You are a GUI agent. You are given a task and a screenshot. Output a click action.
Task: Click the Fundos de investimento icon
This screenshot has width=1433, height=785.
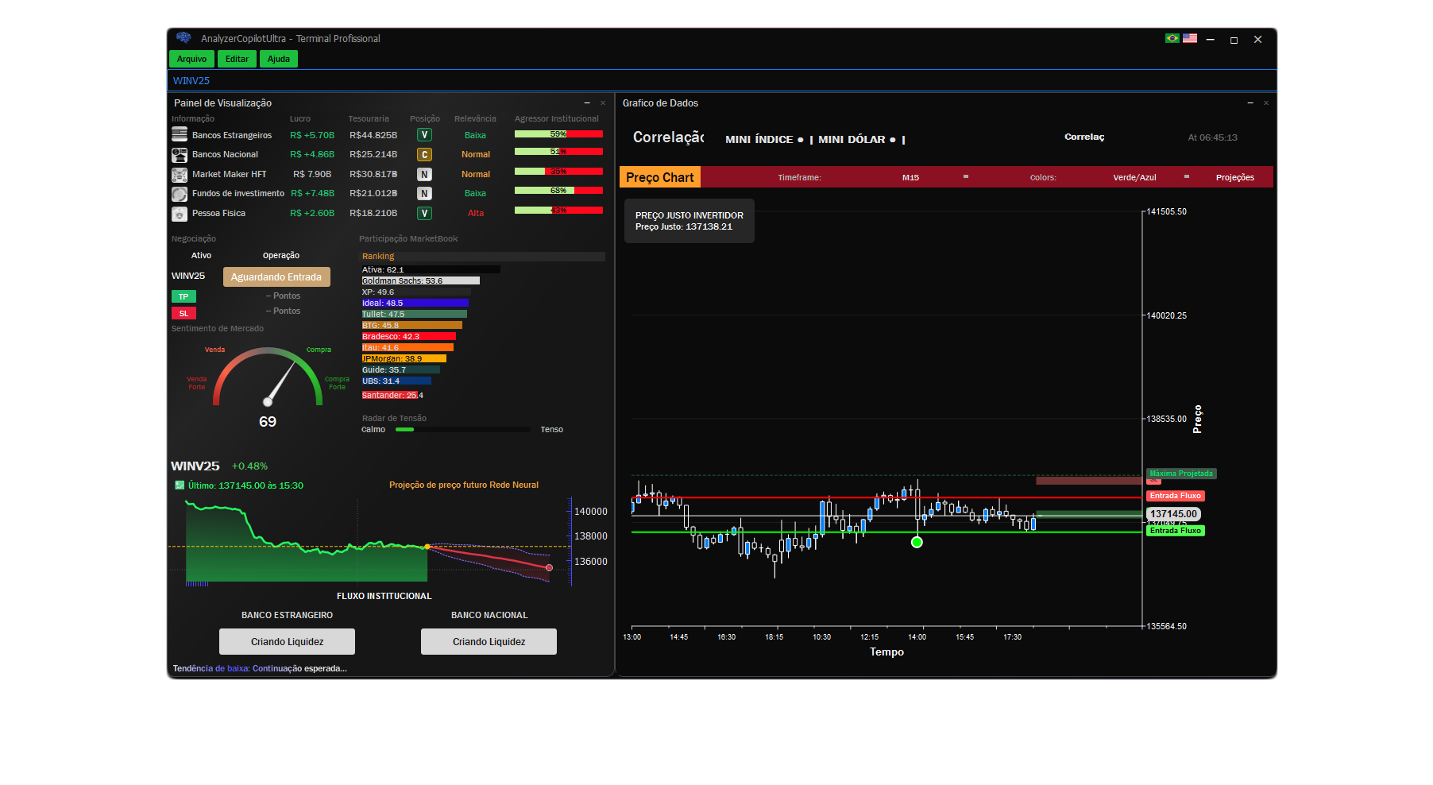pos(179,193)
